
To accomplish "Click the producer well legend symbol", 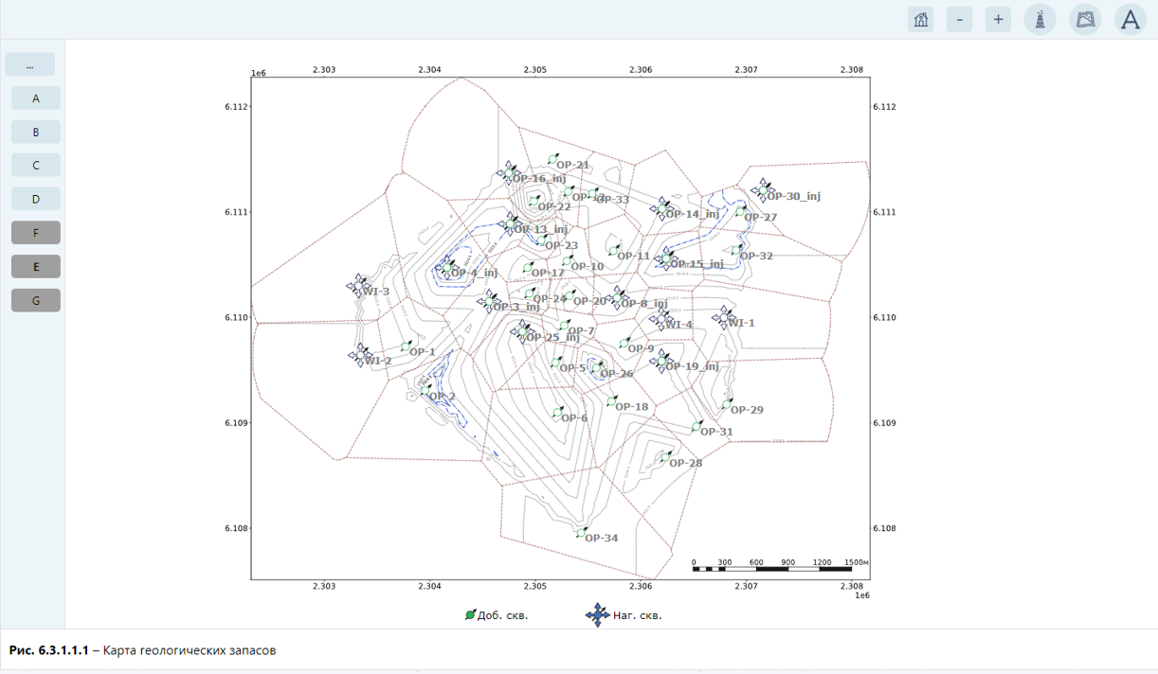I will coord(471,614).
